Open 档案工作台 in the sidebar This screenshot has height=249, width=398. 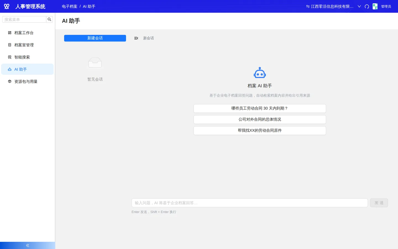coord(27,33)
